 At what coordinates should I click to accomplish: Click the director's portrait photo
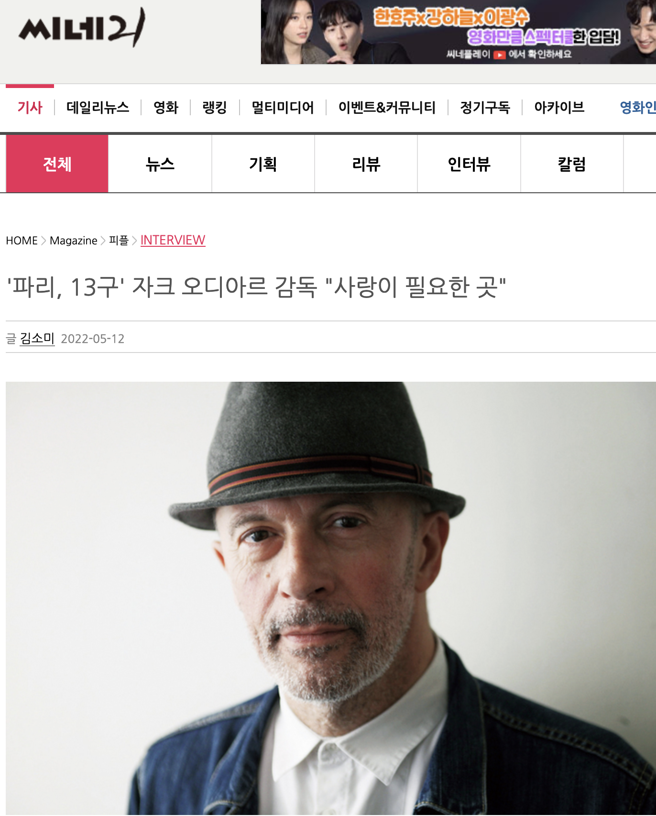pos(331,598)
